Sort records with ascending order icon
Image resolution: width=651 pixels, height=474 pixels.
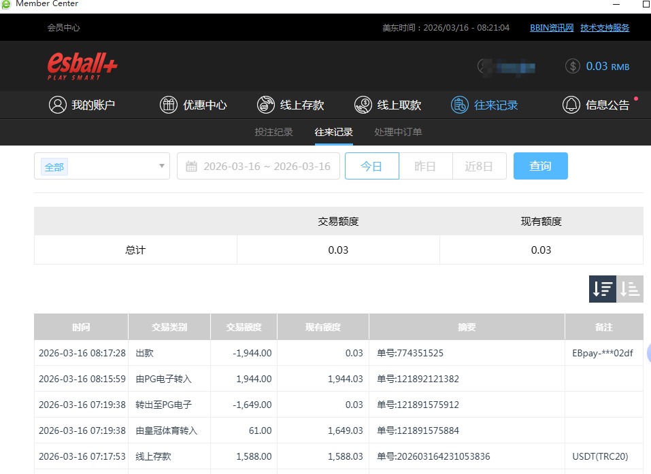click(x=629, y=288)
